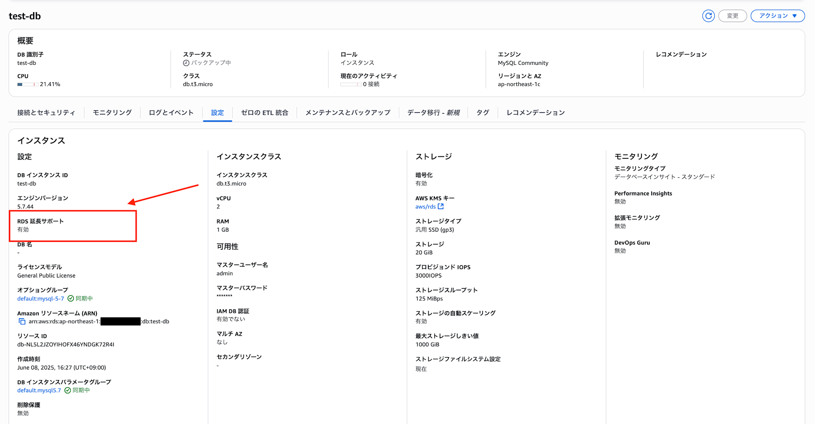Image resolution: width=815 pixels, height=424 pixels.
Task: Click the master username admin
Action: [225, 273]
